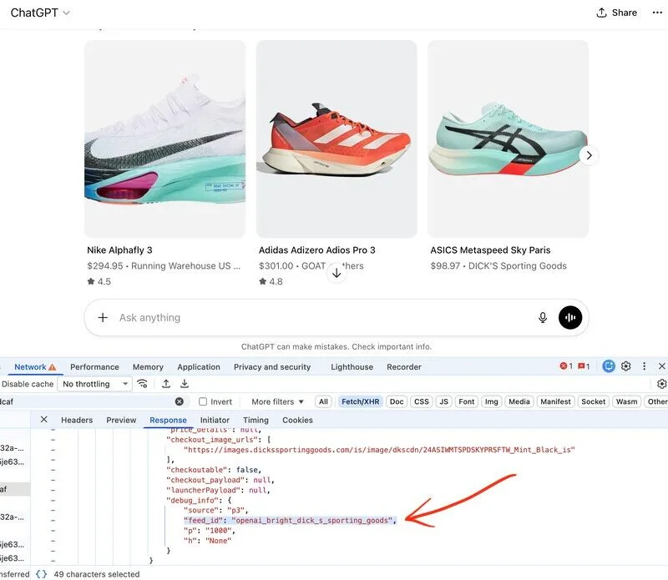This screenshot has width=668, height=580.
Task: Open the three-dot more options menu
Action: click(x=657, y=13)
